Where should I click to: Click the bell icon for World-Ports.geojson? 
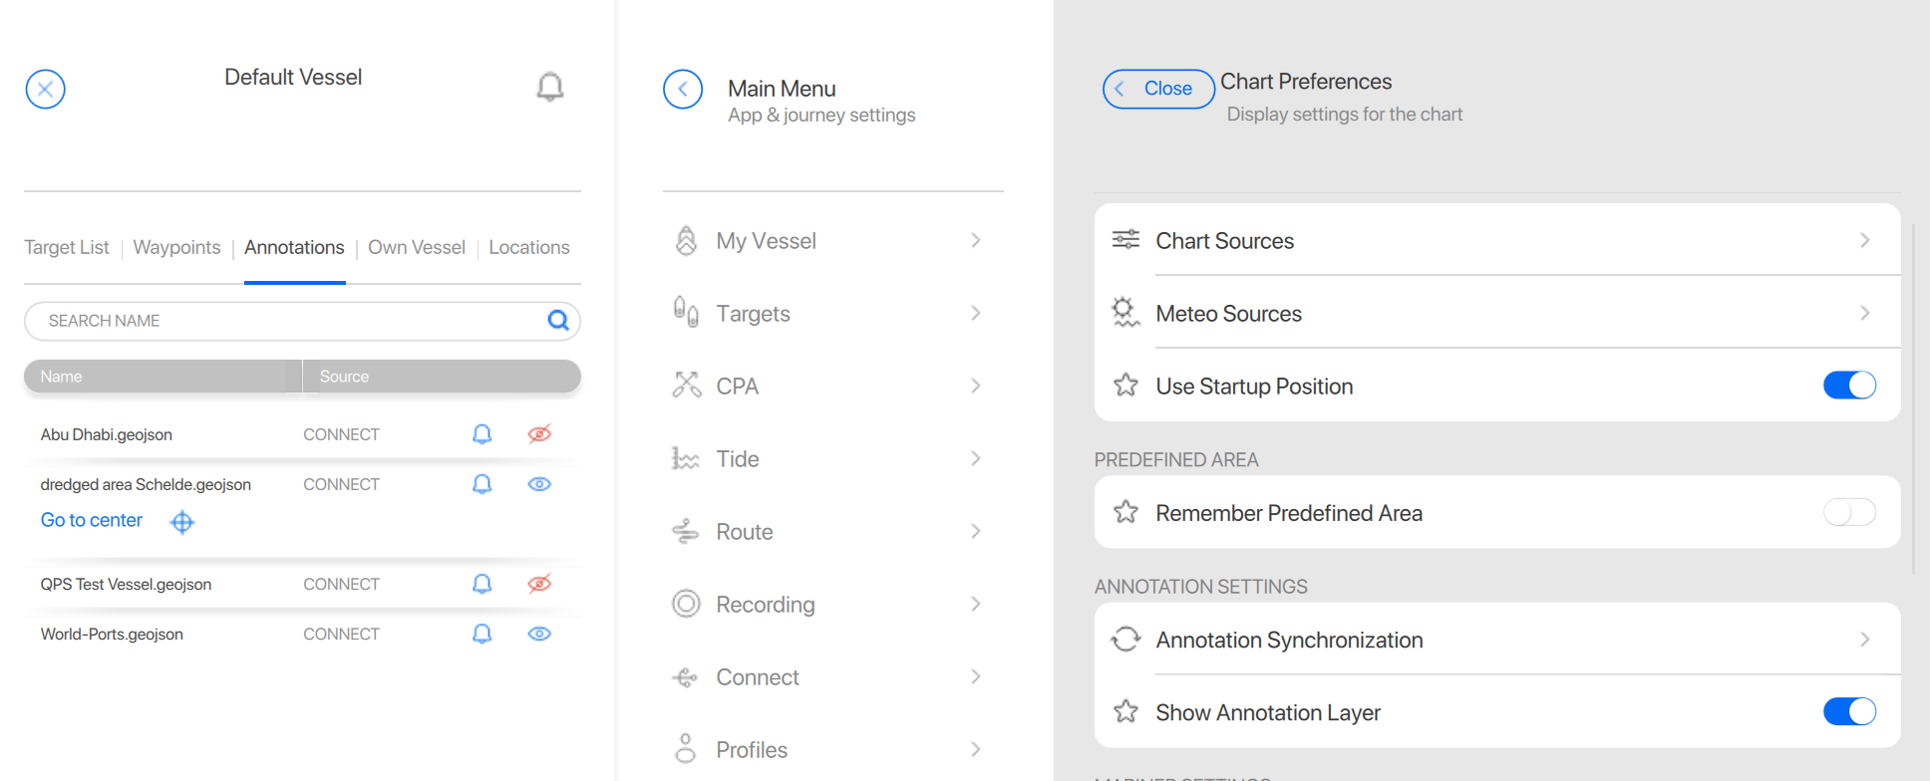482,634
